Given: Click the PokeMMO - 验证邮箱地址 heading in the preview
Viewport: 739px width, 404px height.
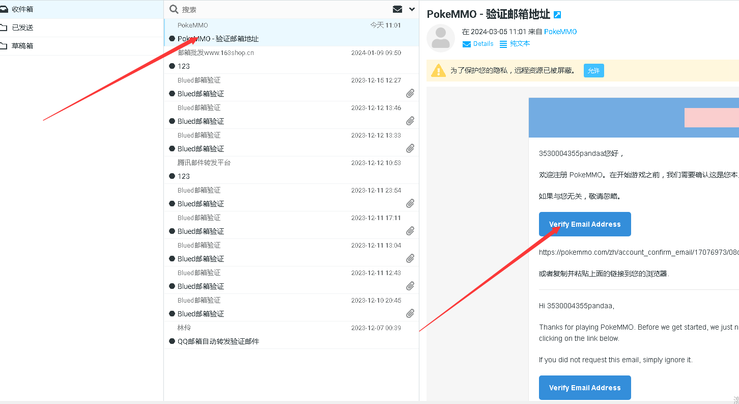Looking at the screenshot, I should click(x=488, y=14).
